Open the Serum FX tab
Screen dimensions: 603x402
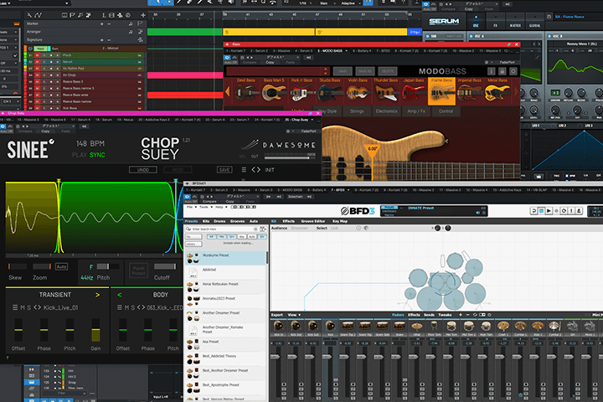pos(495,22)
